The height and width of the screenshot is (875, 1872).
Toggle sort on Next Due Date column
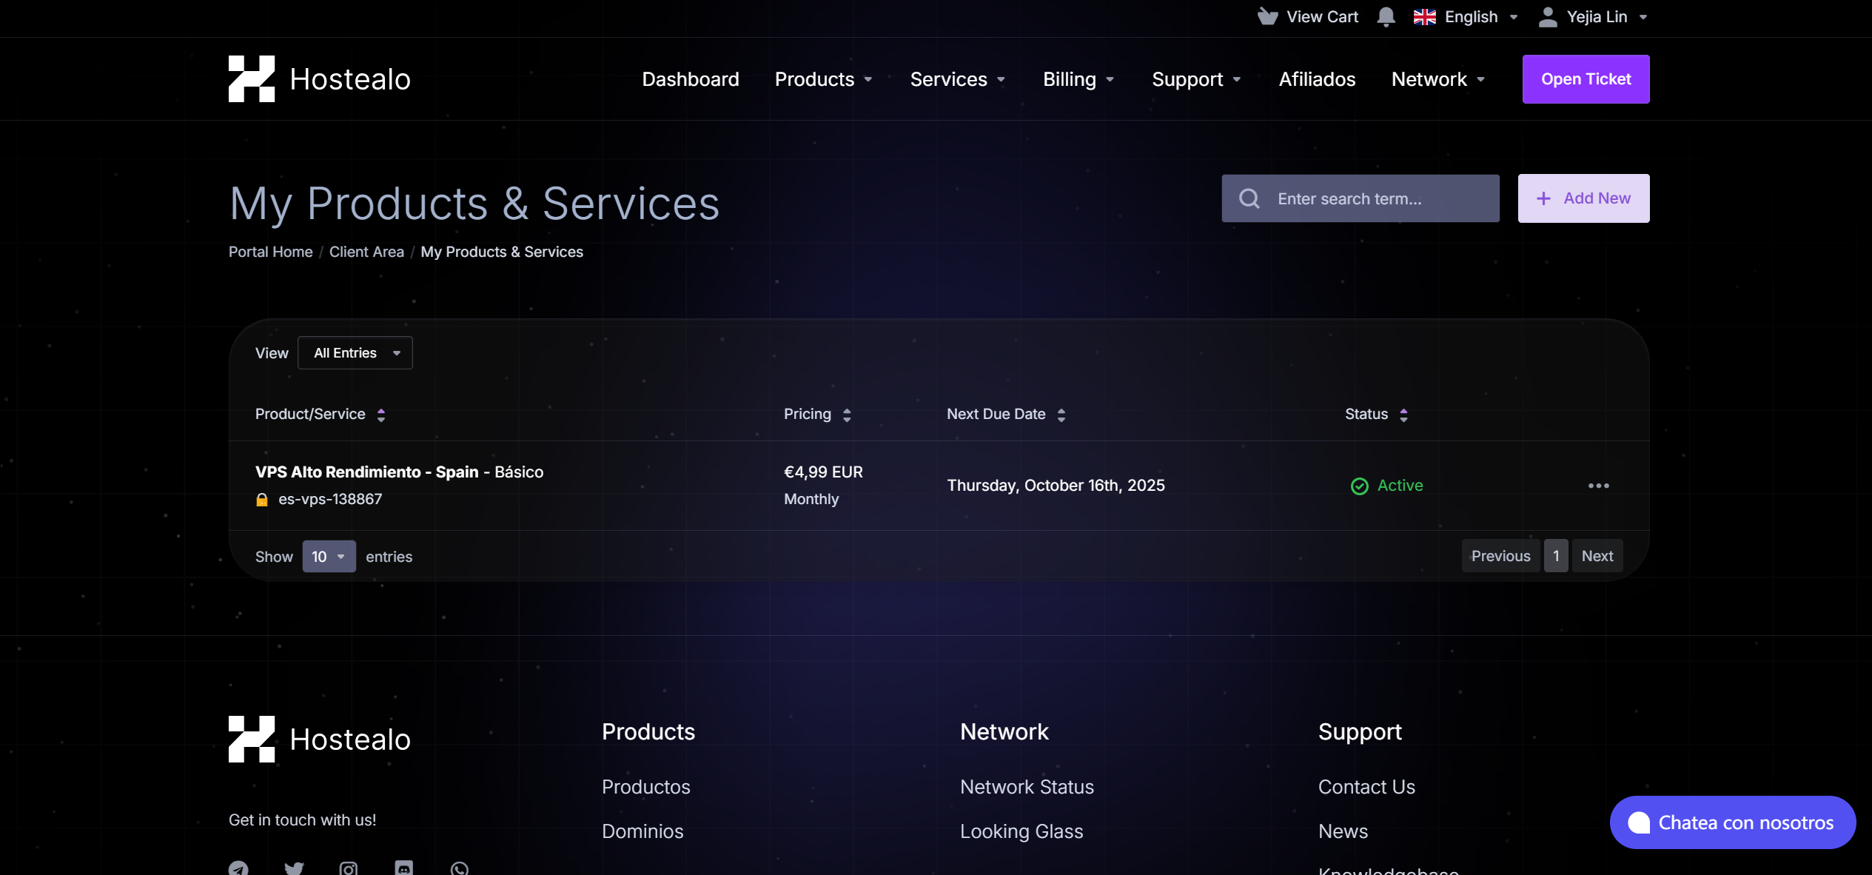point(1061,415)
